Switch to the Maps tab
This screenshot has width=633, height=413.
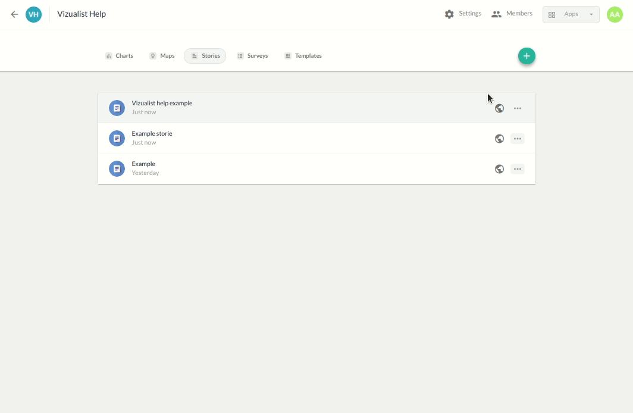click(162, 56)
